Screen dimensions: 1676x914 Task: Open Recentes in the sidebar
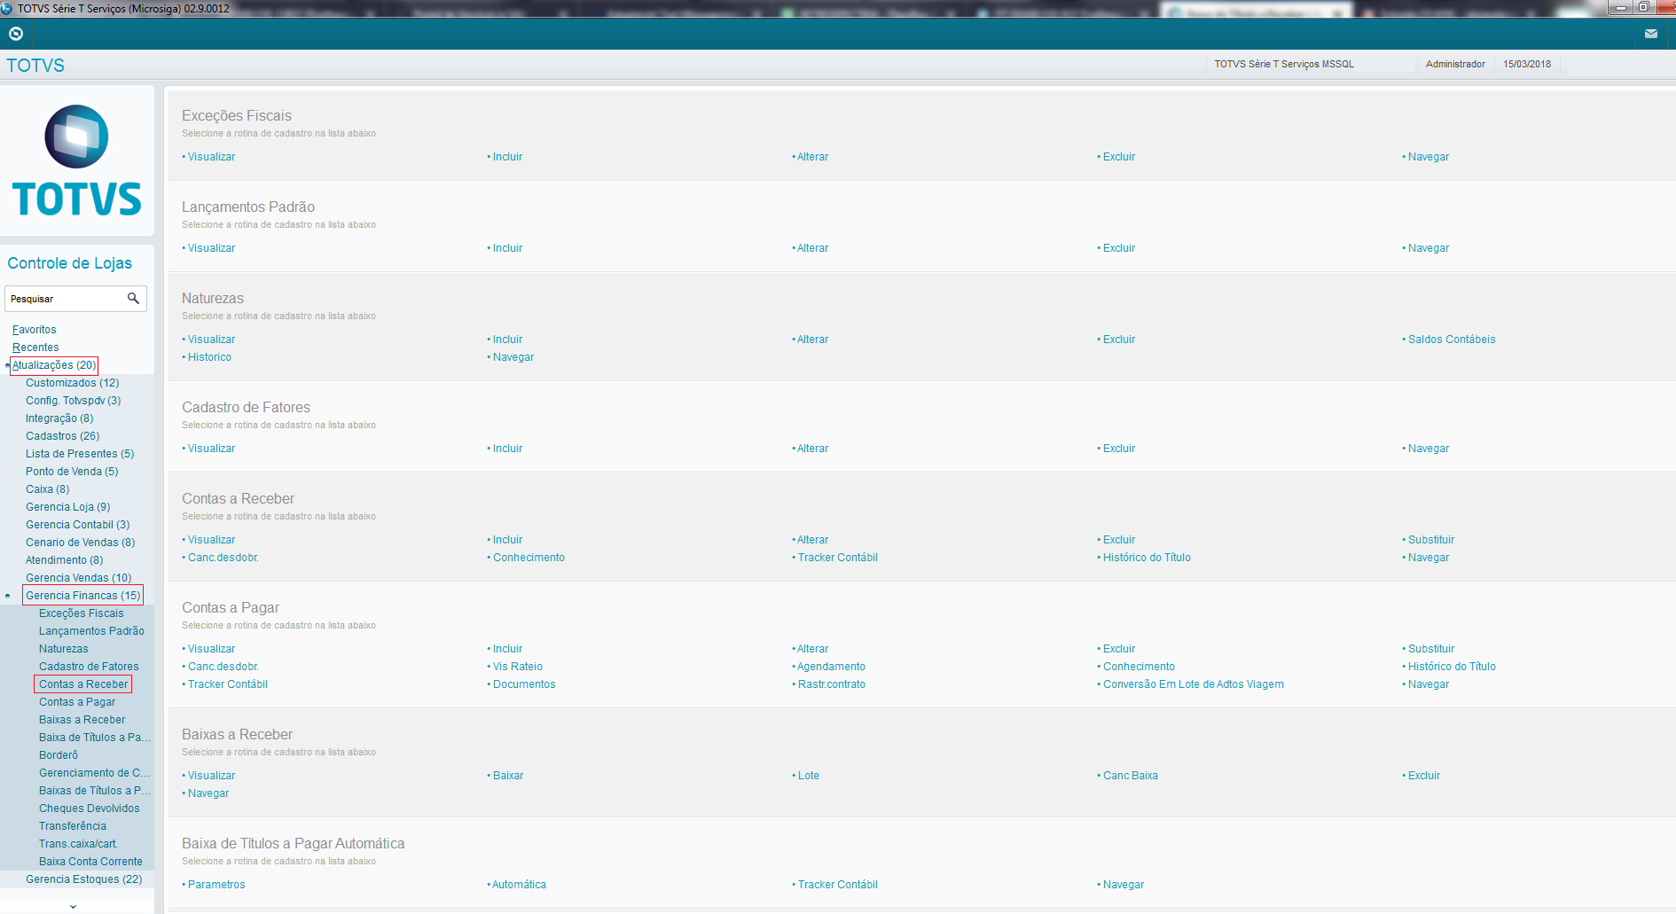point(35,348)
